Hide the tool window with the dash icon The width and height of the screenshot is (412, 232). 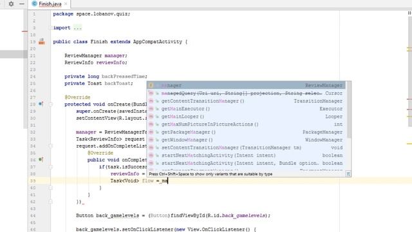click(22, 4)
